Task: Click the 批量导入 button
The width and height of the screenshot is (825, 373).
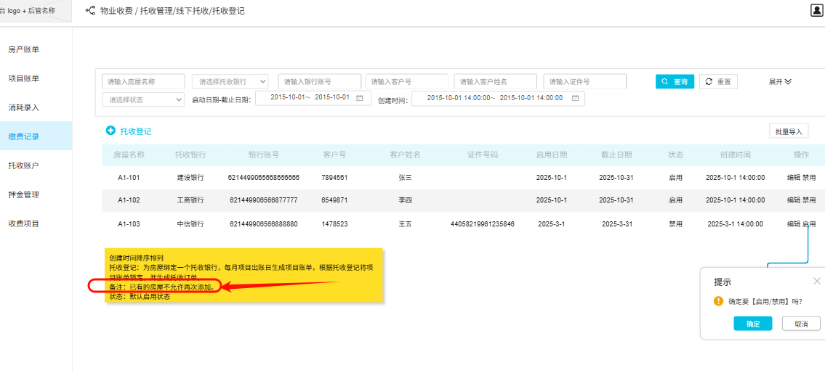Action: pos(789,131)
